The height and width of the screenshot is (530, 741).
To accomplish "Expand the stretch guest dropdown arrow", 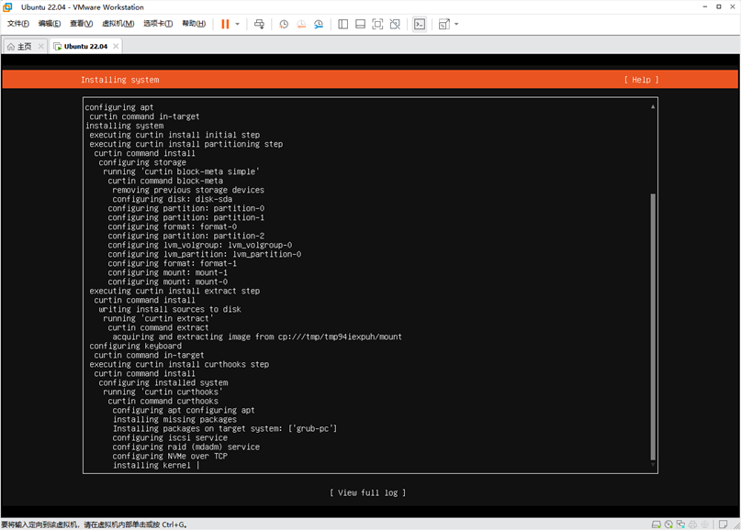I will point(456,24).
